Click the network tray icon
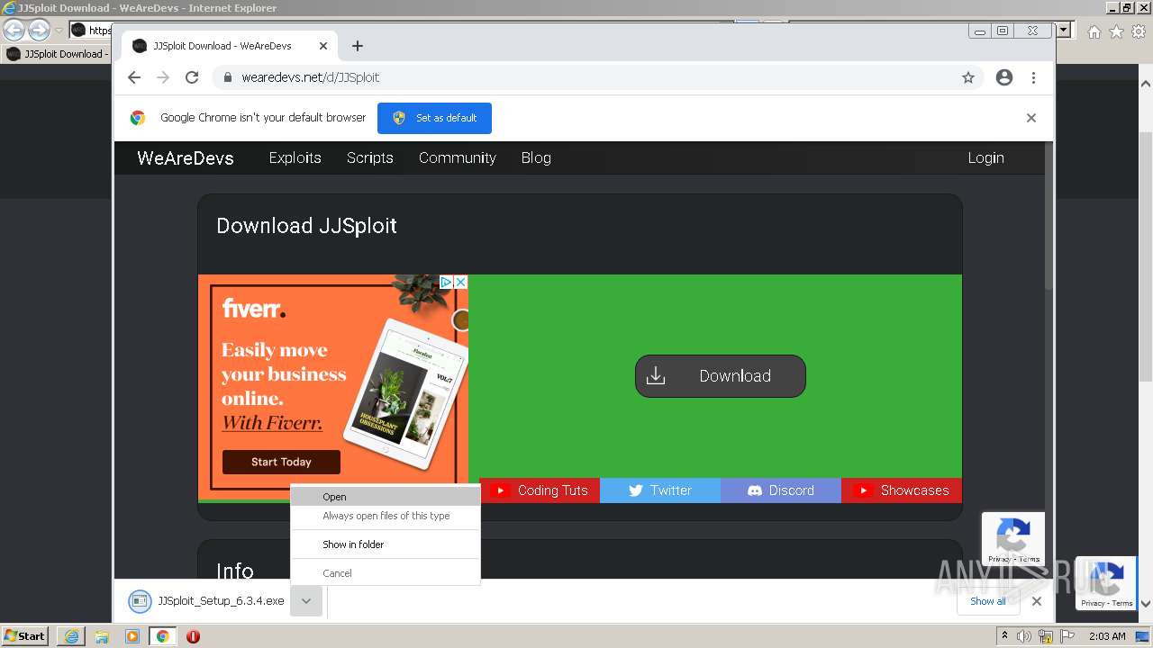 click(1046, 636)
